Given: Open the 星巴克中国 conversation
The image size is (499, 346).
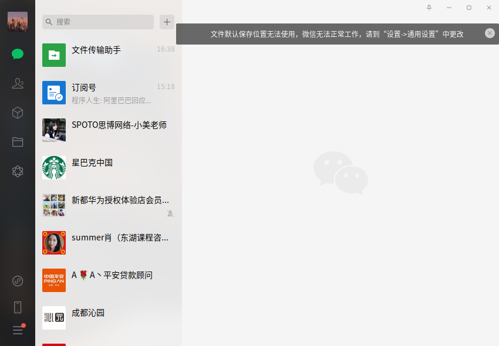Looking at the screenshot, I should pyautogui.click(x=109, y=168).
